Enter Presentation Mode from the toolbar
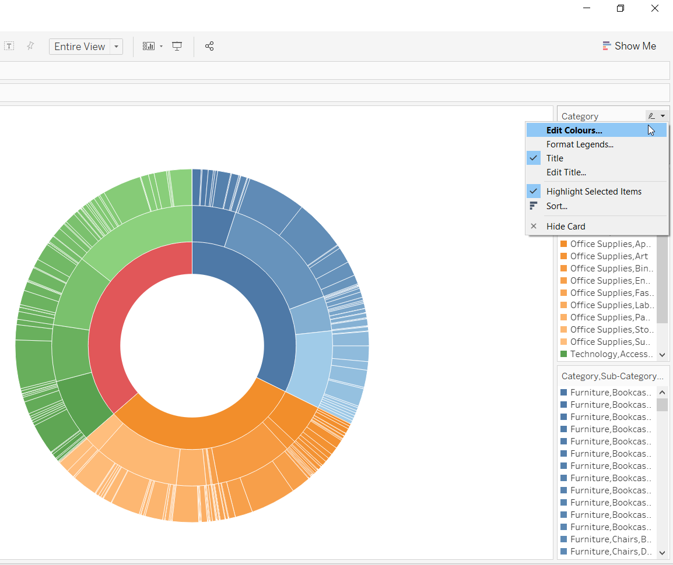Image resolution: width=673 pixels, height=565 pixels. 177,45
